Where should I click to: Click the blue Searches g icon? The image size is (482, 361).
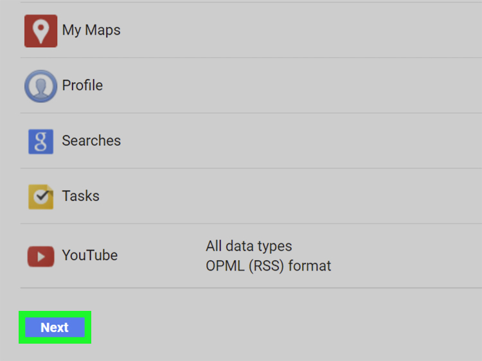[x=41, y=141]
